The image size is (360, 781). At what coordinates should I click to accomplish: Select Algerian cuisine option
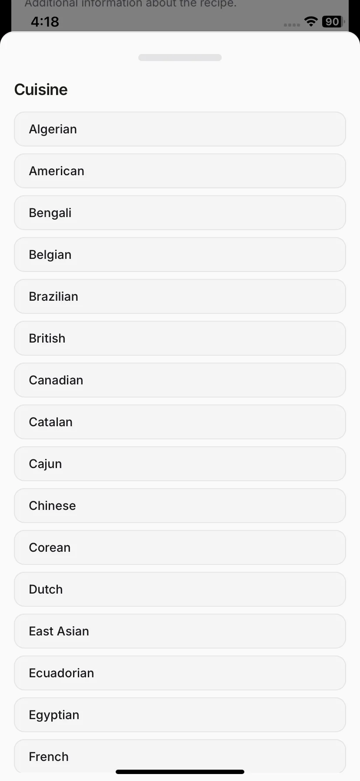(x=180, y=129)
